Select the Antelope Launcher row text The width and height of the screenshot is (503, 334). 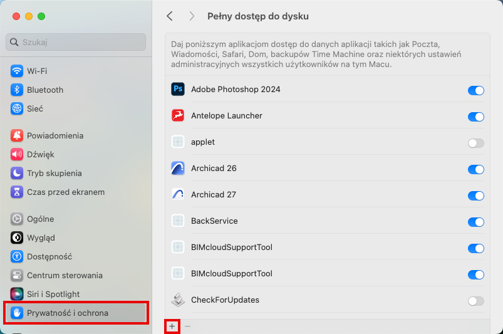click(x=227, y=115)
